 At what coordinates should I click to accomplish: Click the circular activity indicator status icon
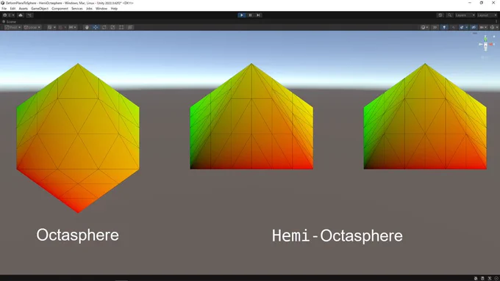pos(496,278)
